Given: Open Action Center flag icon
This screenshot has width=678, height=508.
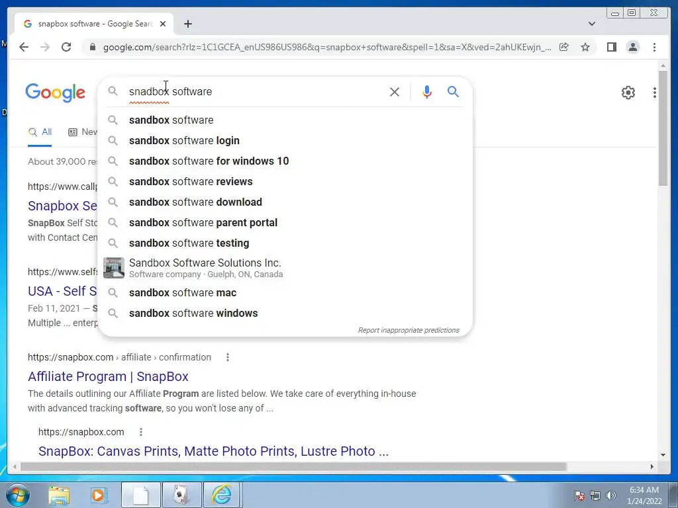Looking at the screenshot, I should click(x=579, y=495).
